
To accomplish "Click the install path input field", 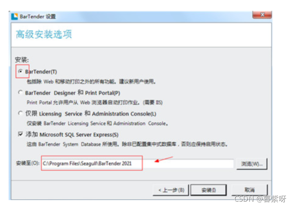I will [138, 163].
